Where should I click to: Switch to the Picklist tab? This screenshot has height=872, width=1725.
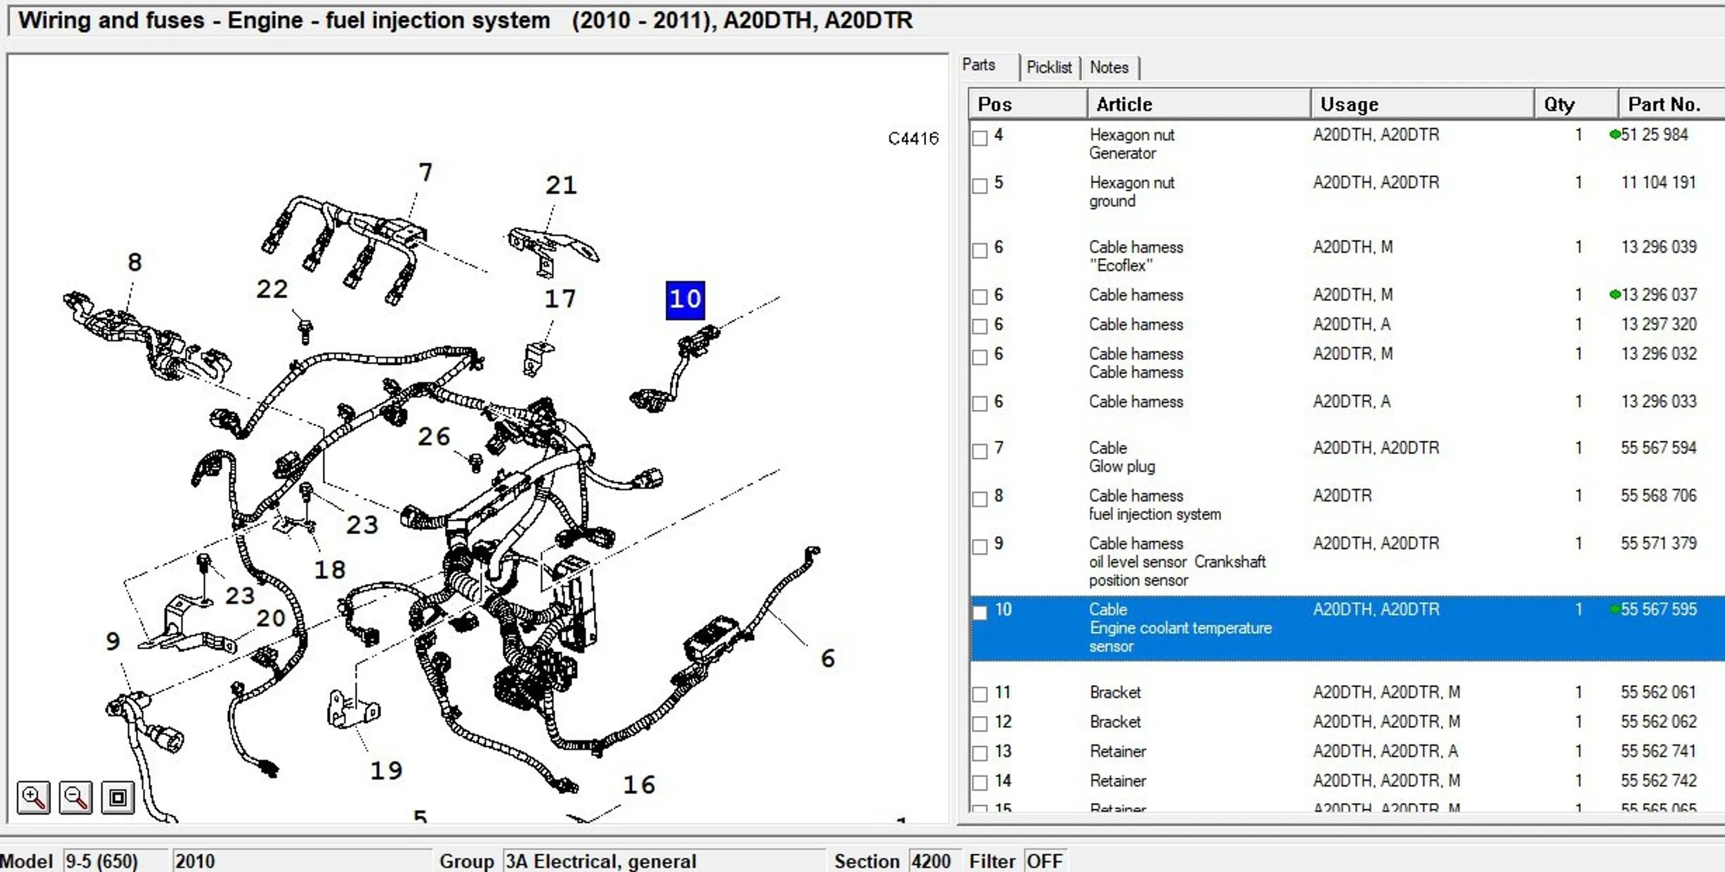tap(1048, 68)
